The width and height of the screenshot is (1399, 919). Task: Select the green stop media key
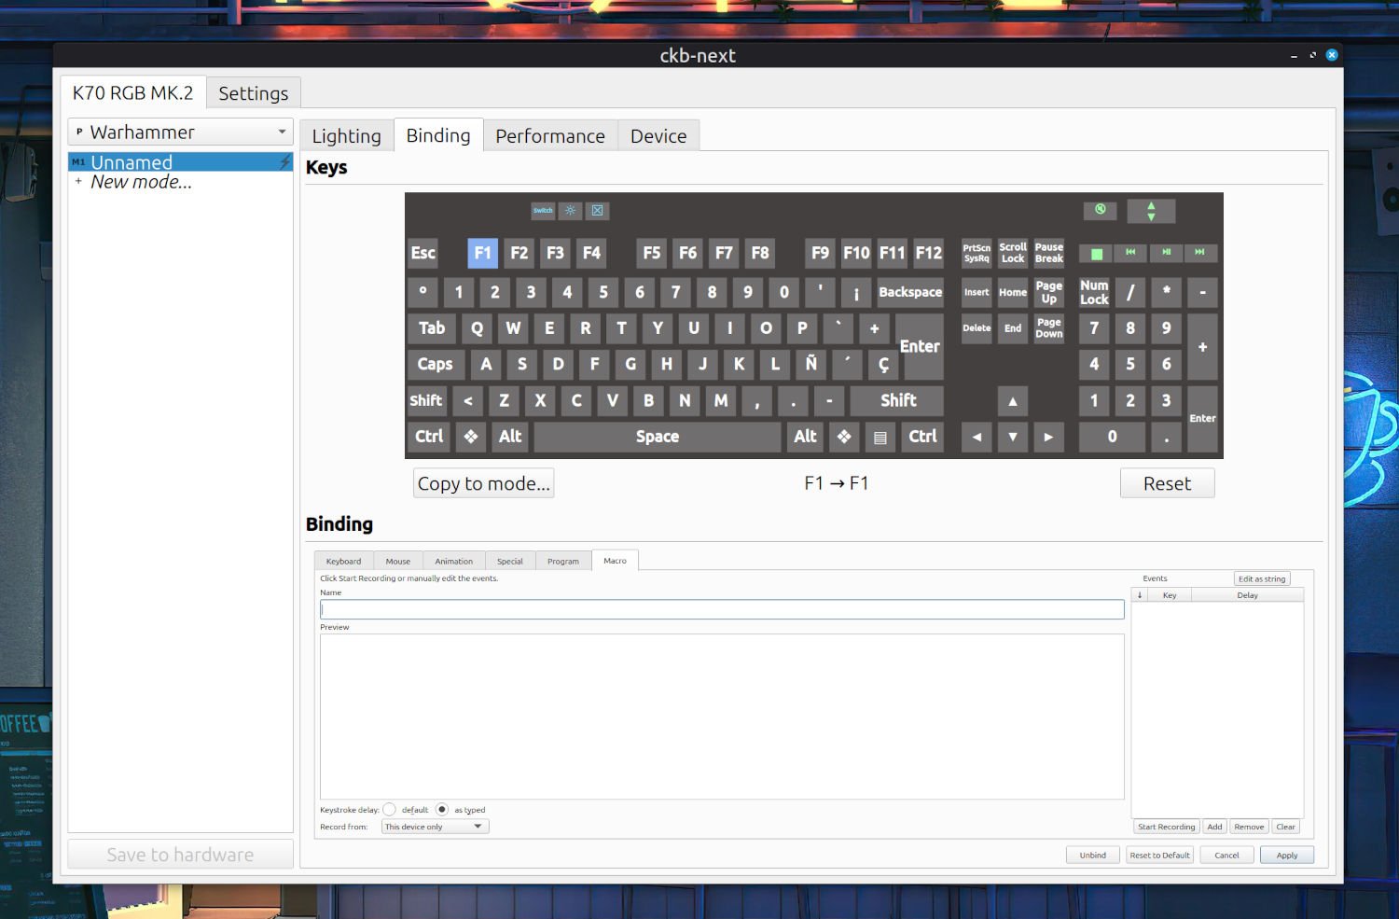coord(1095,253)
